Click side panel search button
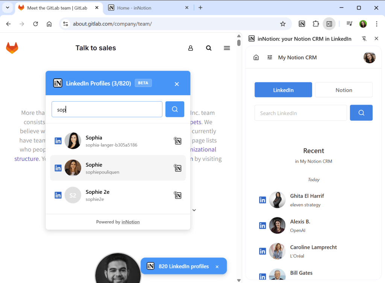 [361, 113]
